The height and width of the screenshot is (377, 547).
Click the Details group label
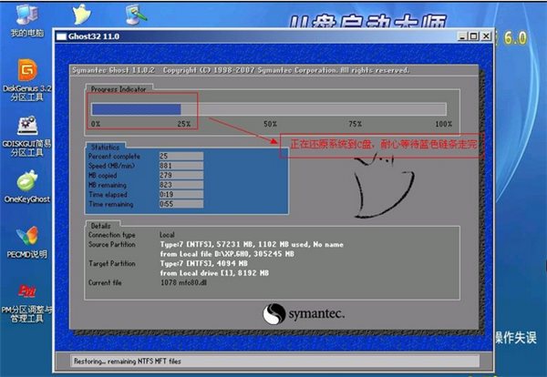click(100, 226)
